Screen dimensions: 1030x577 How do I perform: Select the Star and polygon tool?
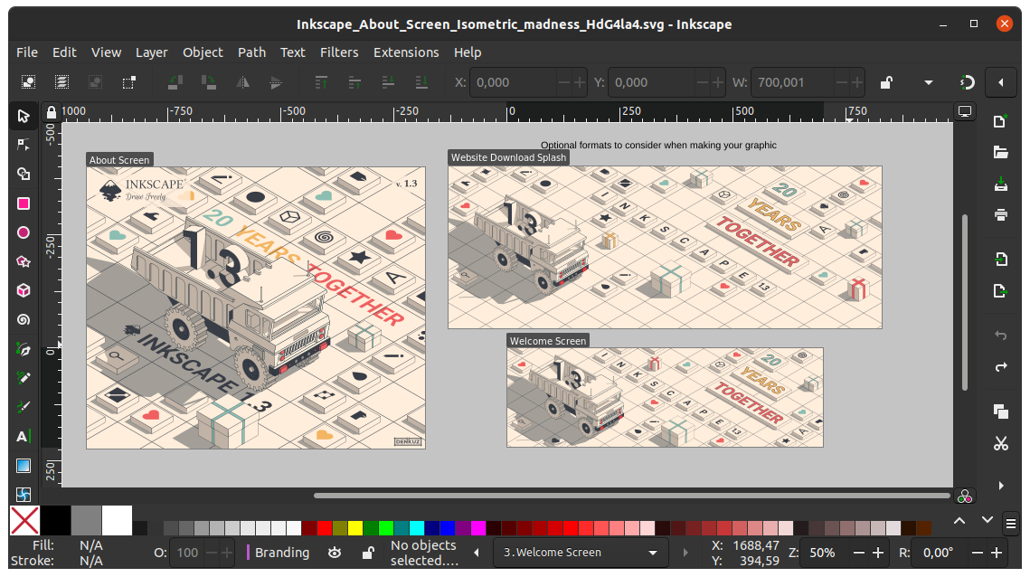(x=23, y=261)
